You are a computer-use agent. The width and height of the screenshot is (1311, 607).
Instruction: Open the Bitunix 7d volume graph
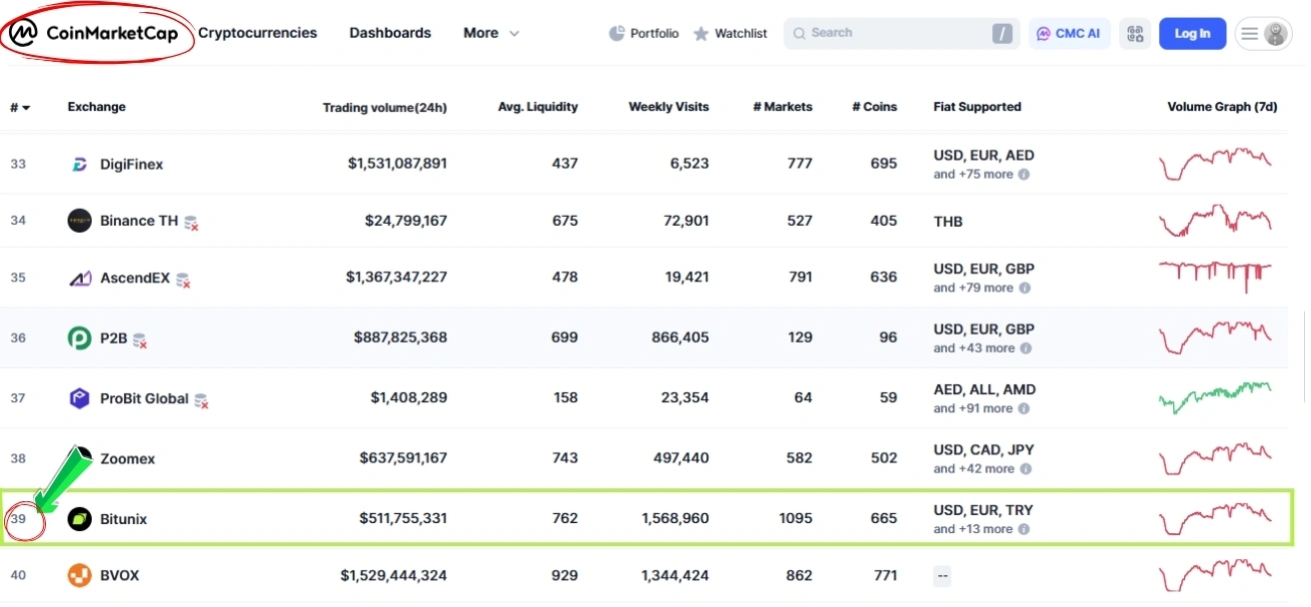pos(1215,519)
